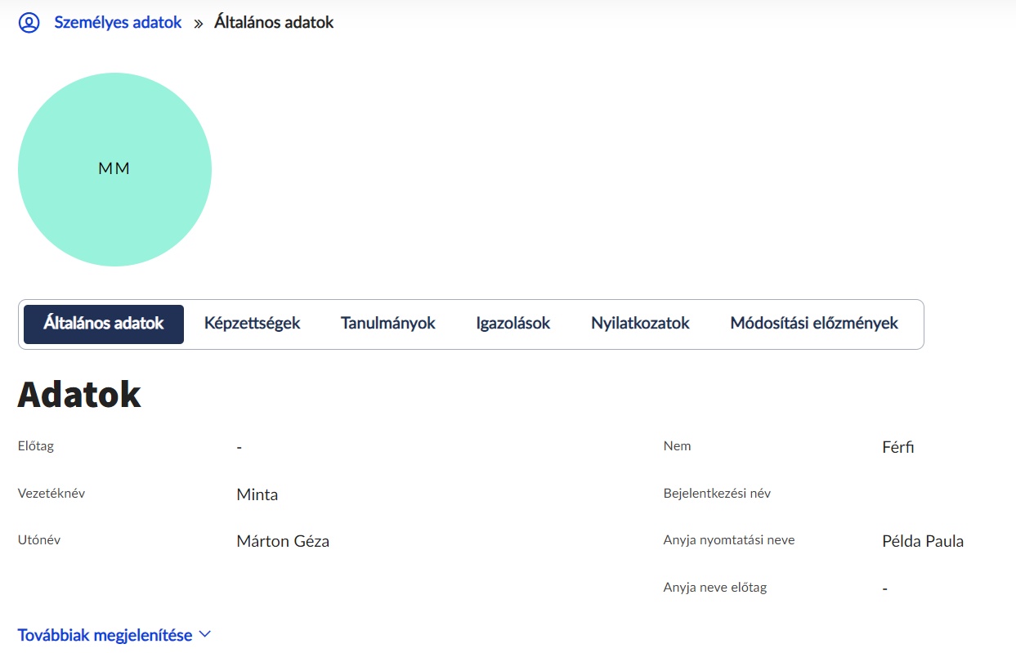Click the user profile icon in breadcrumb
The image size is (1016, 653).
click(x=29, y=23)
